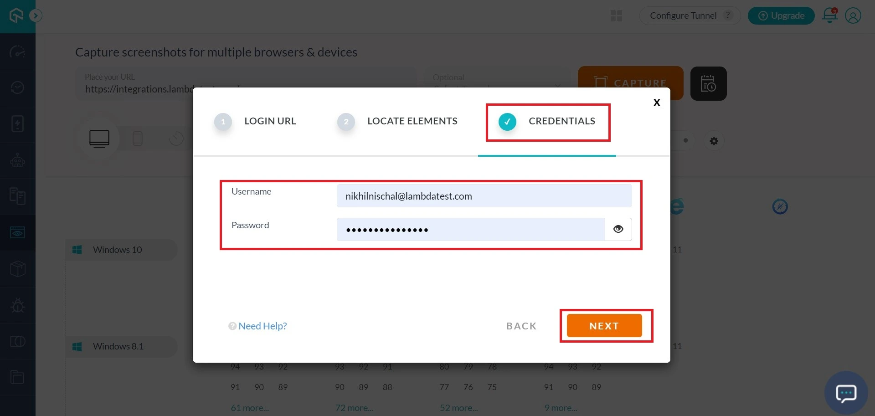Open the screenshot schedule icon
This screenshot has width=875, height=416.
tap(708, 83)
